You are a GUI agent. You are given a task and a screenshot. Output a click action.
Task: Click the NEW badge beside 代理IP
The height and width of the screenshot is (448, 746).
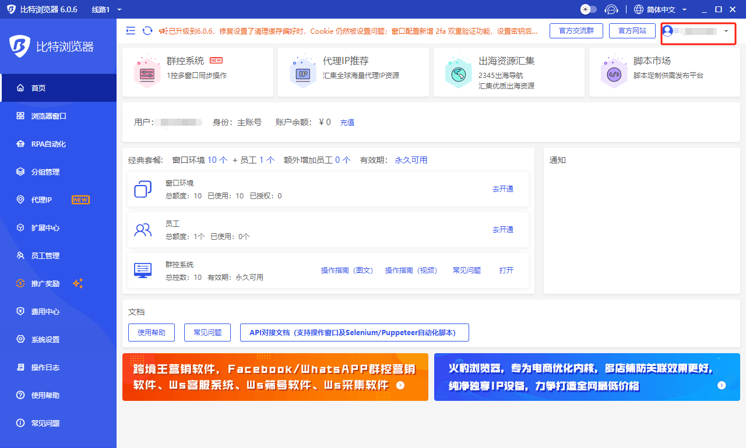pyautogui.click(x=80, y=200)
